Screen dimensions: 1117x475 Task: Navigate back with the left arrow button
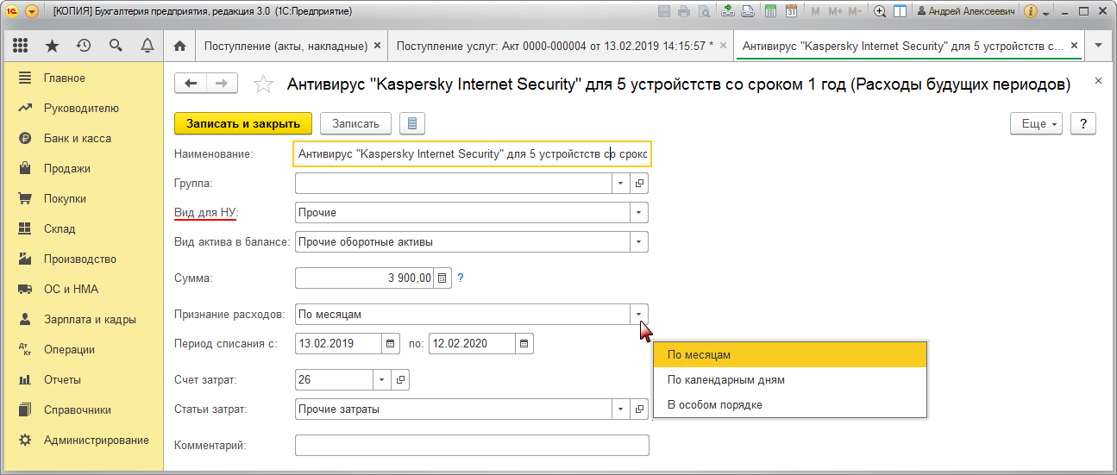(191, 83)
